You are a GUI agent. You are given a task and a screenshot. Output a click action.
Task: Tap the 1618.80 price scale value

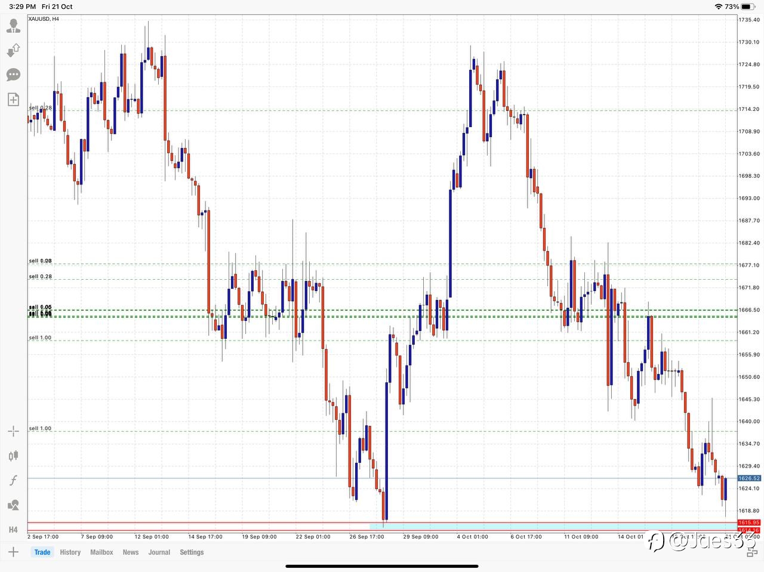click(x=749, y=511)
